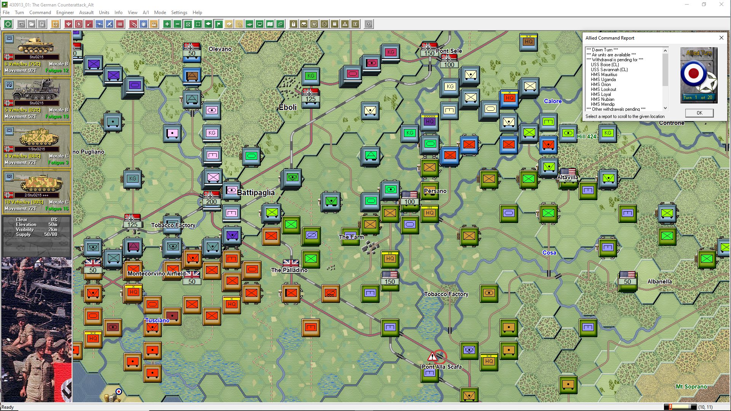Open the Turn menu
The height and width of the screenshot is (411, 731).
coord(19,12)
